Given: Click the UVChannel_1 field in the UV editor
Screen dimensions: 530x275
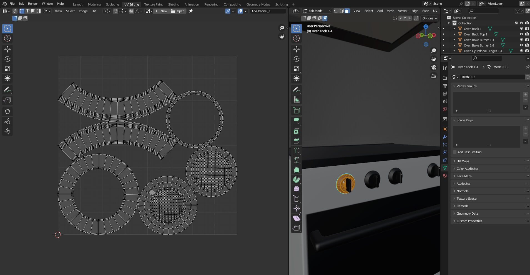Looking at the screenshot, I should coord(268,11).
